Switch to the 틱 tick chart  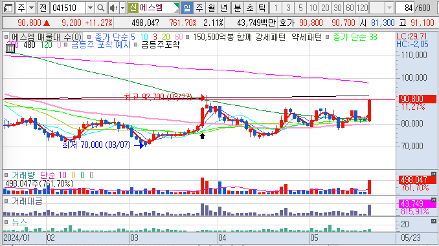click(x=262, y=8)
